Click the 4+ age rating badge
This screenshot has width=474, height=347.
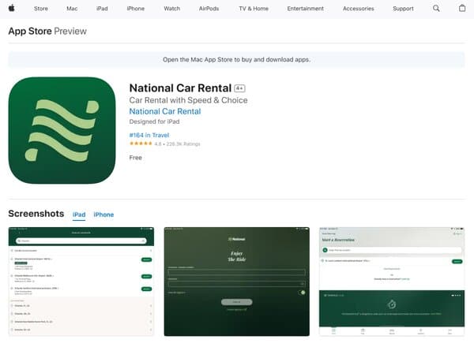coord(239,88)
